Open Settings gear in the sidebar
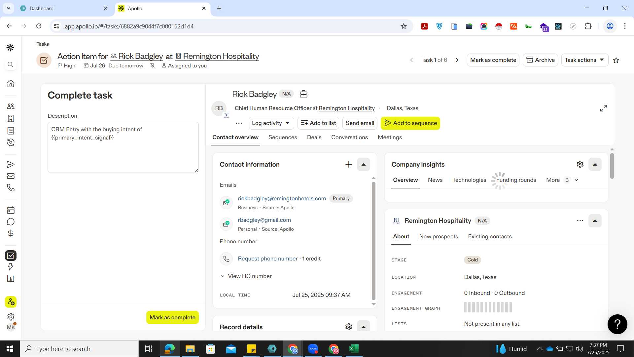The image size is (634, 357). (11, 317)
